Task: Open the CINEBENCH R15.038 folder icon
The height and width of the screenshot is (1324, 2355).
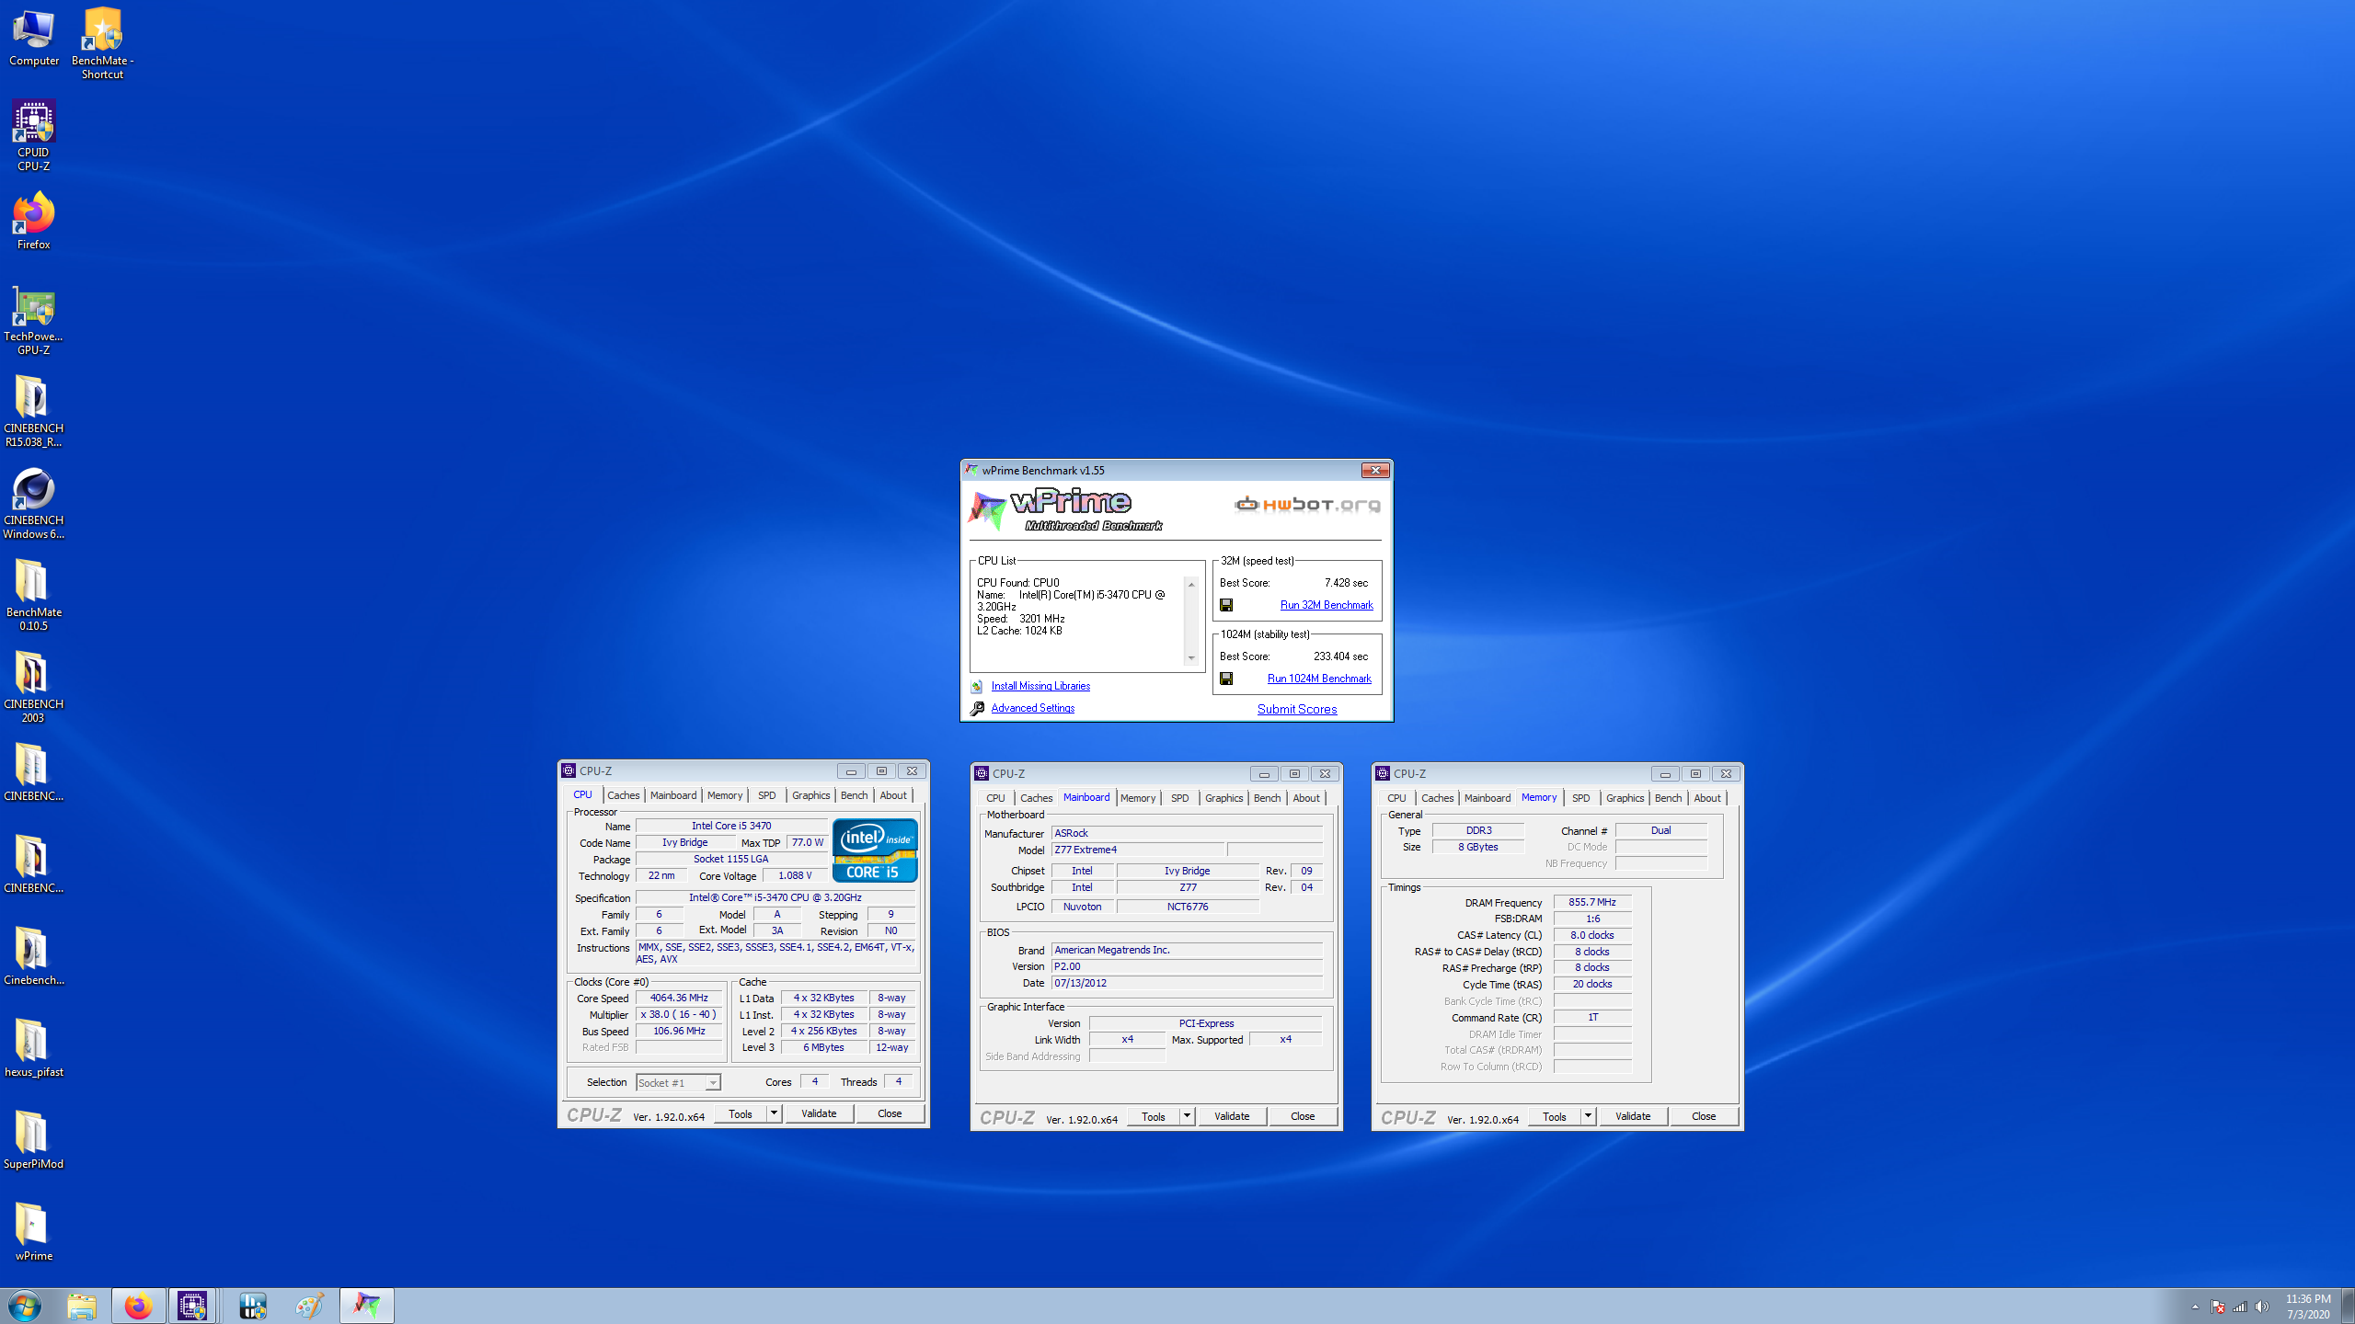Action: 34,411
